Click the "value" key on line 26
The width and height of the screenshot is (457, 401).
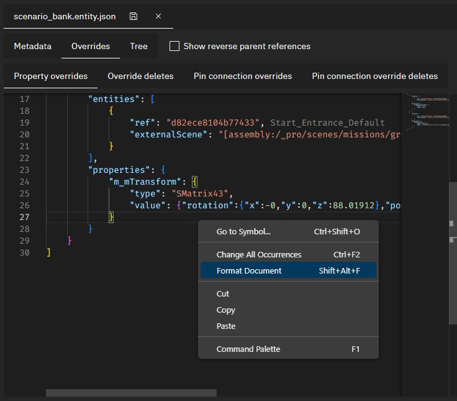148,205
